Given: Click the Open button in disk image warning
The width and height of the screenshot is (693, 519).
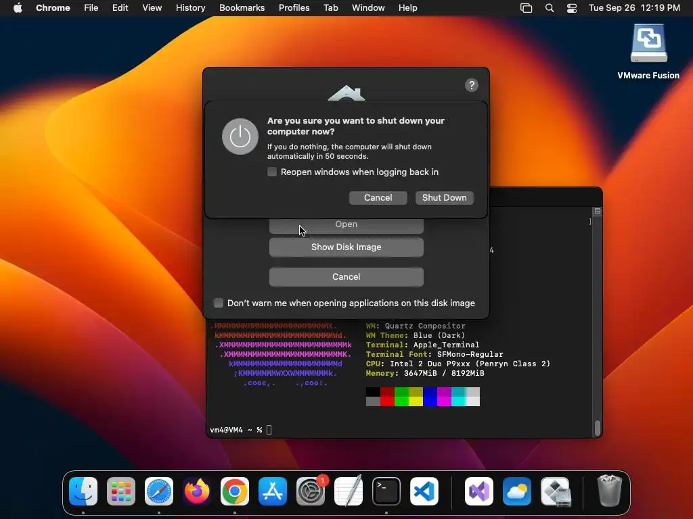Looking at the screenshot, I should coord(346,225).
